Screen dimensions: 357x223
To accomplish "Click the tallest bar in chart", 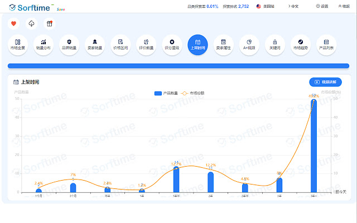I will 314,145.
